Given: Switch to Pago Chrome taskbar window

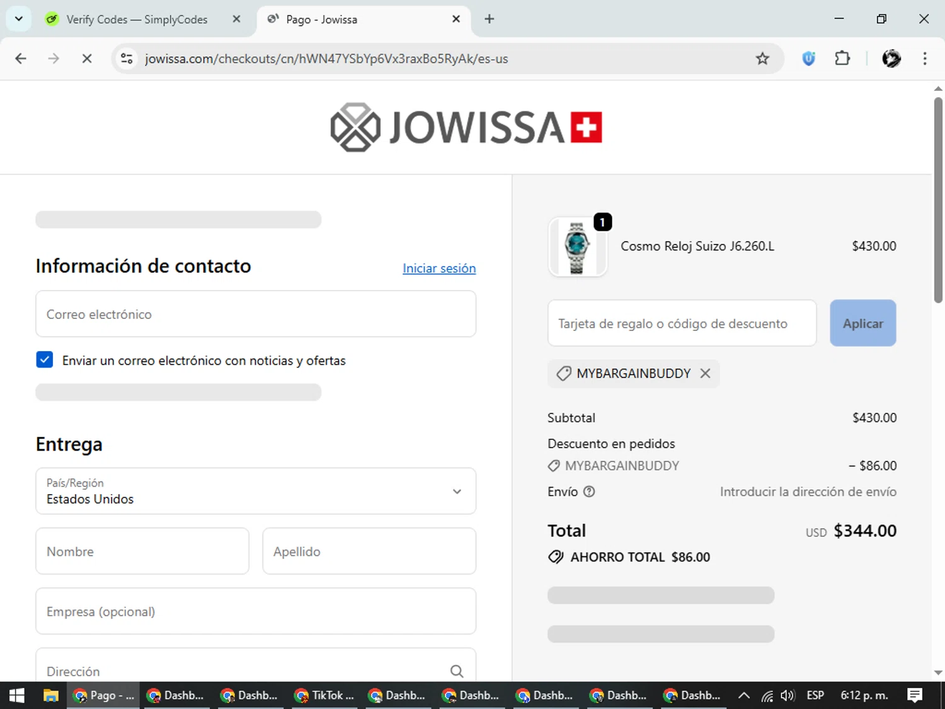Looking at the screenshot, I should [103, 695].
